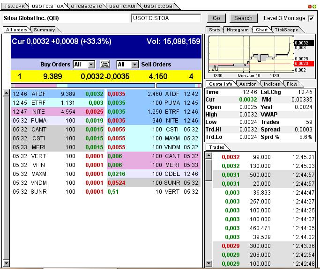The image size is (320, 269).
Task: Click the order book scroll-down arrow
Action: pyautogui.click(x=6, y=264)
